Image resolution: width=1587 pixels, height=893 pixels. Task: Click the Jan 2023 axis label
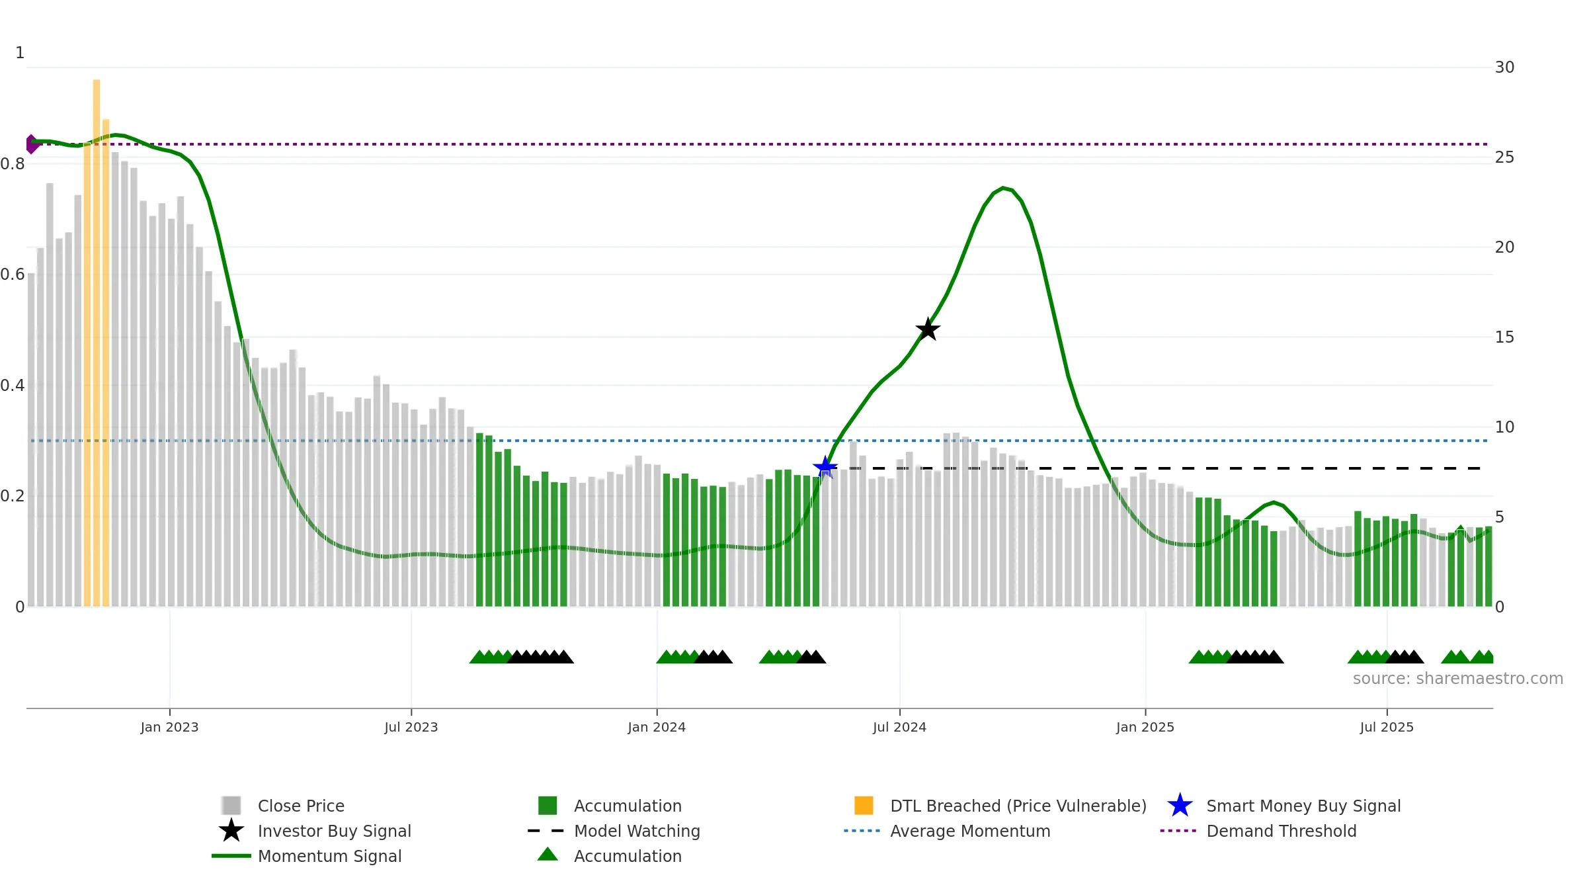pos(169,727)
